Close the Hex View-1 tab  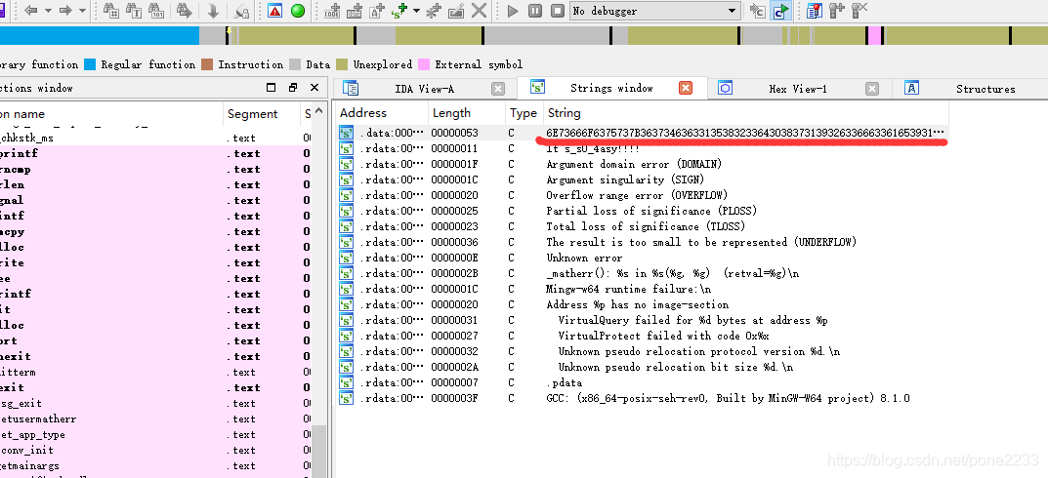(x=871, y=89)
